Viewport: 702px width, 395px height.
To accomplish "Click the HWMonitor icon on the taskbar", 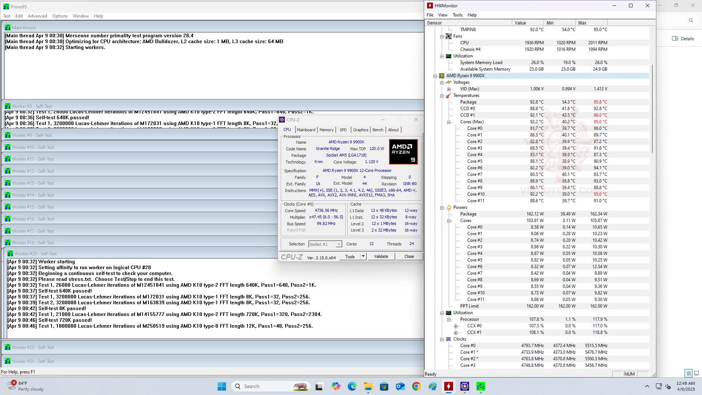I will click(449, 386).
